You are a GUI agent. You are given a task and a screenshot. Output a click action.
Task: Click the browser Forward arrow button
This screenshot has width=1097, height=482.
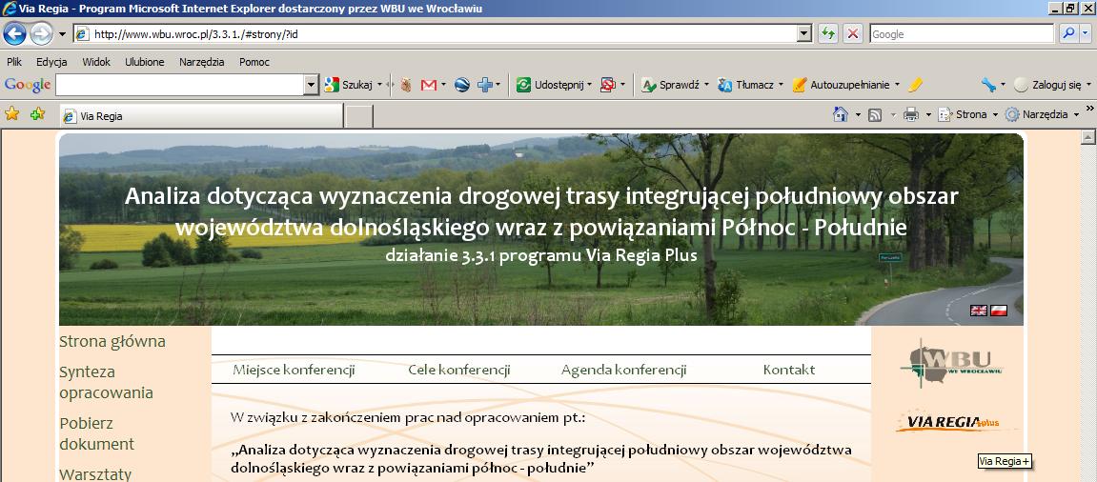41,33
